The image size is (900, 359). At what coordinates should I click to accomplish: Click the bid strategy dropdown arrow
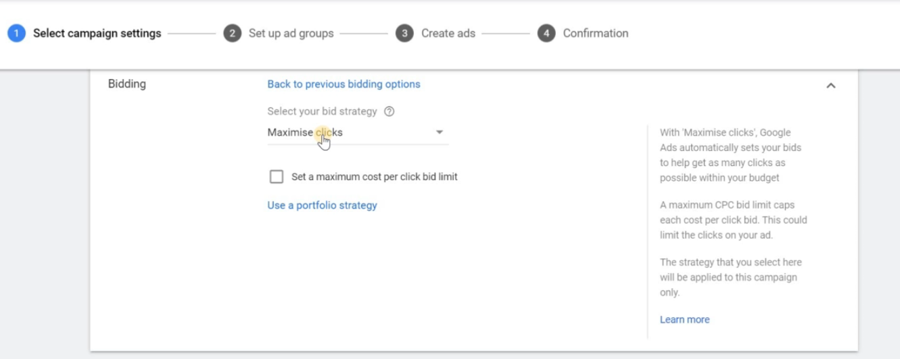coord(440,132)
